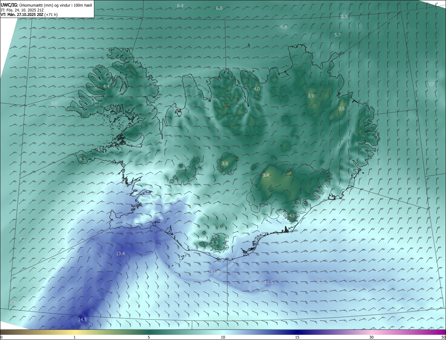Screen dimensions: 446x340
Task: Click the 3.9 value label
Action: click(x=311, y=96)
